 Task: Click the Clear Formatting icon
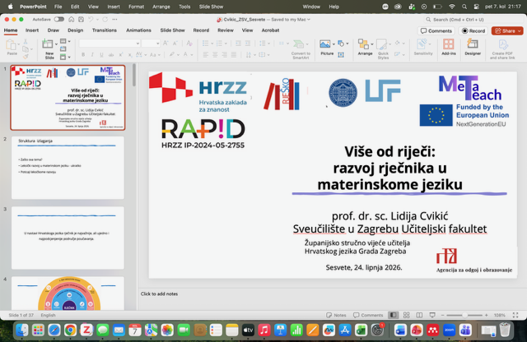pos(189,44)
